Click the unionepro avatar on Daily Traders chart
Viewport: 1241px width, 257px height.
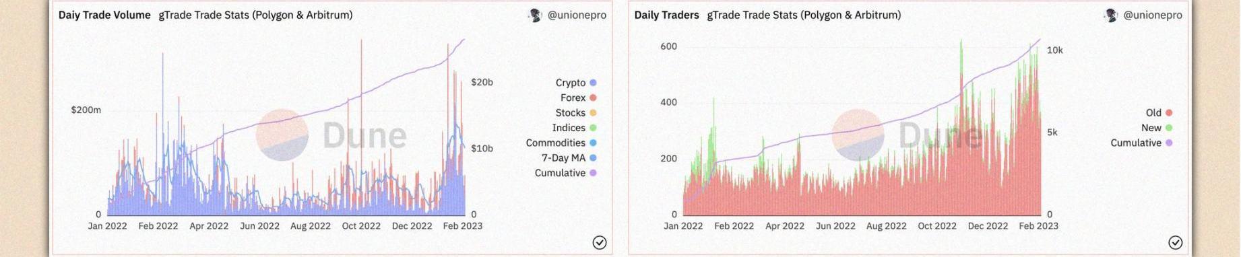pos(1110,15)
